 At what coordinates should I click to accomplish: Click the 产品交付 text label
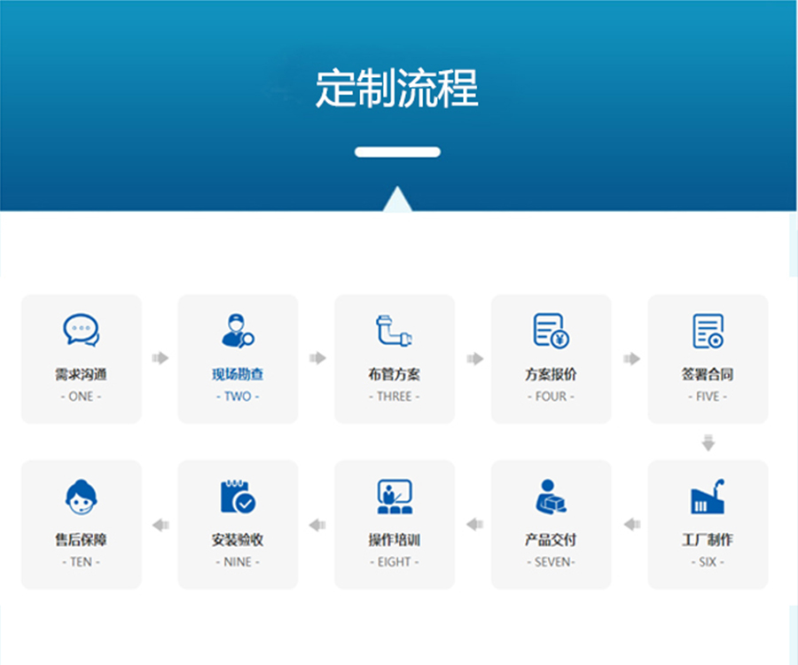[x=551, y=540]
